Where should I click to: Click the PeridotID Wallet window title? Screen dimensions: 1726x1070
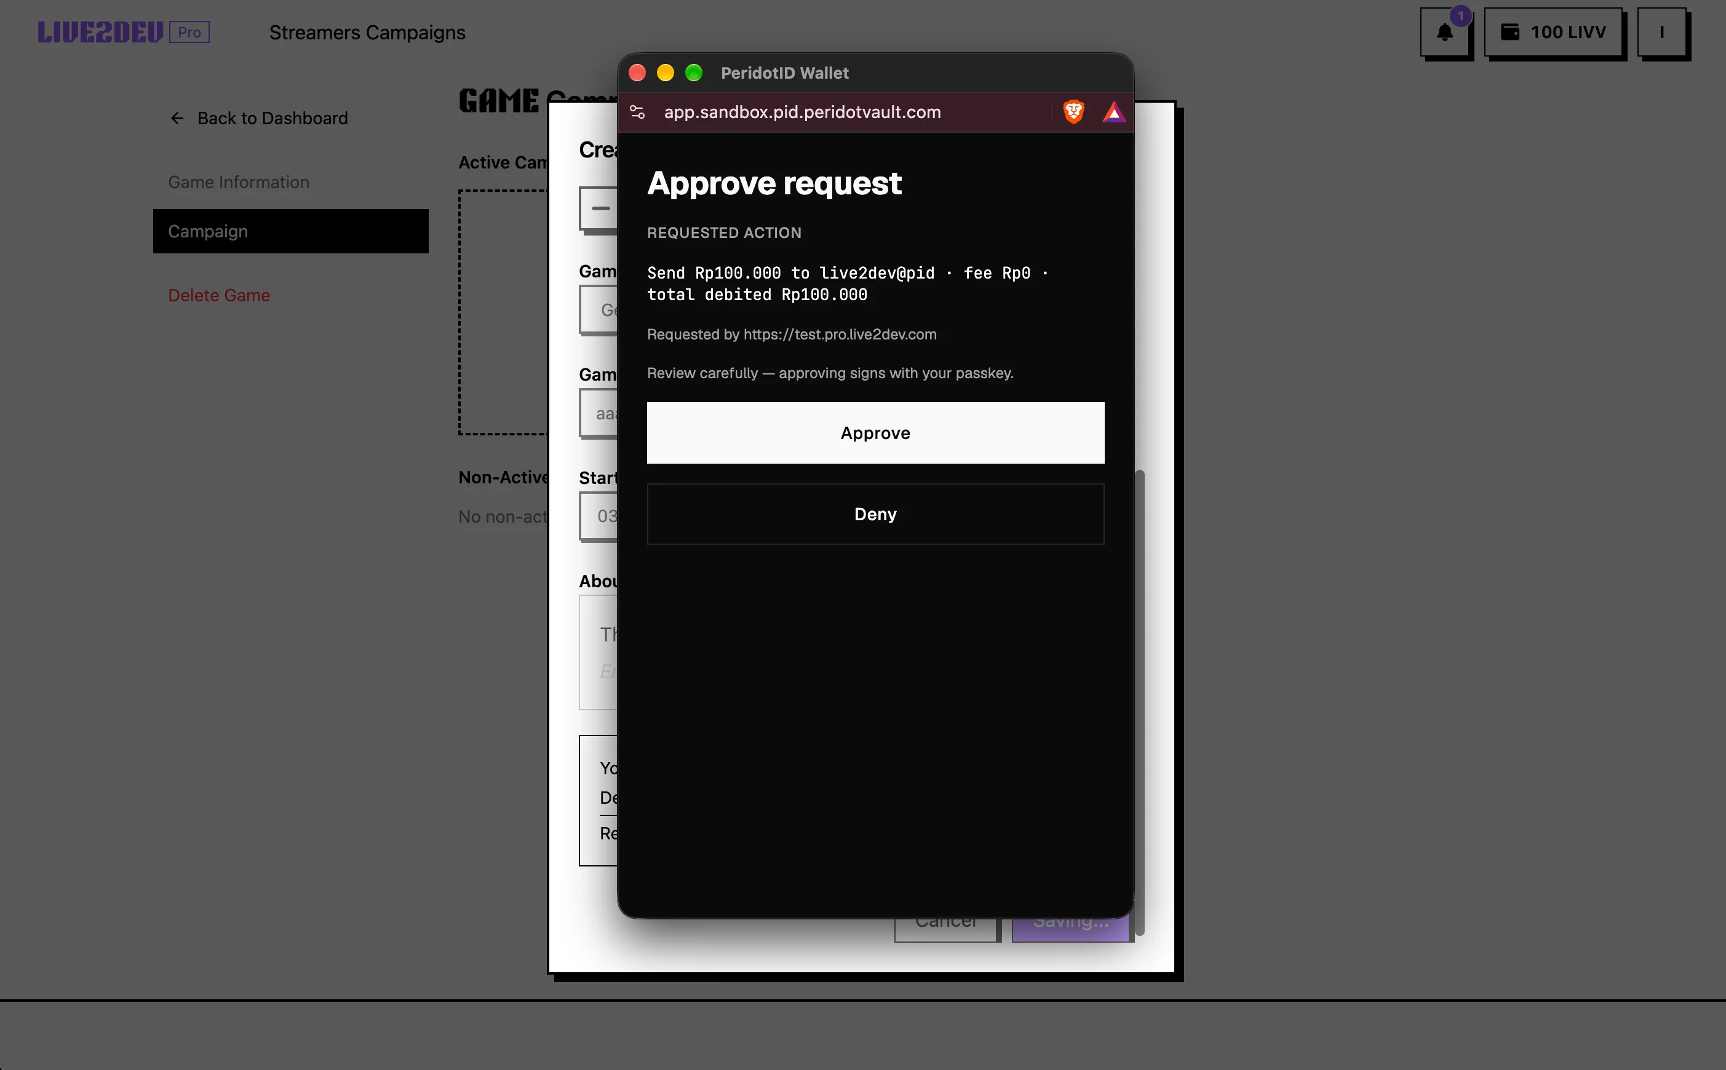point(785,73)
